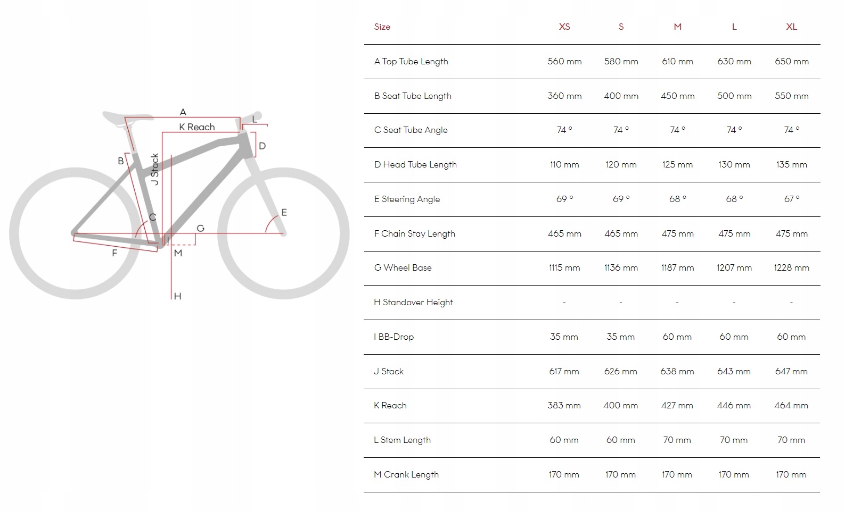Viewport: 845px width, 511px height.
Task: Click the letter F chain stay marker
Action: pyautogui.click(x=114, y=253)
